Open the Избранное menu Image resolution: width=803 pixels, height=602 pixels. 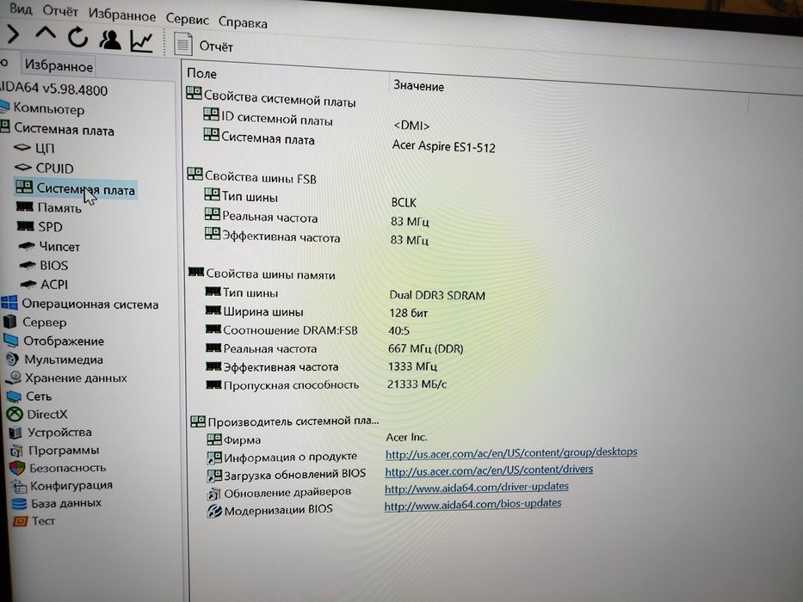[x=122, y=15]
